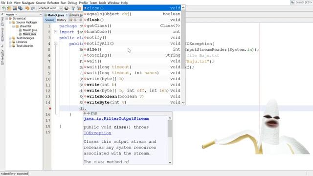Expand the Test Packages node
This screenshot has height=176, width=313.
[x=10, y=38]
